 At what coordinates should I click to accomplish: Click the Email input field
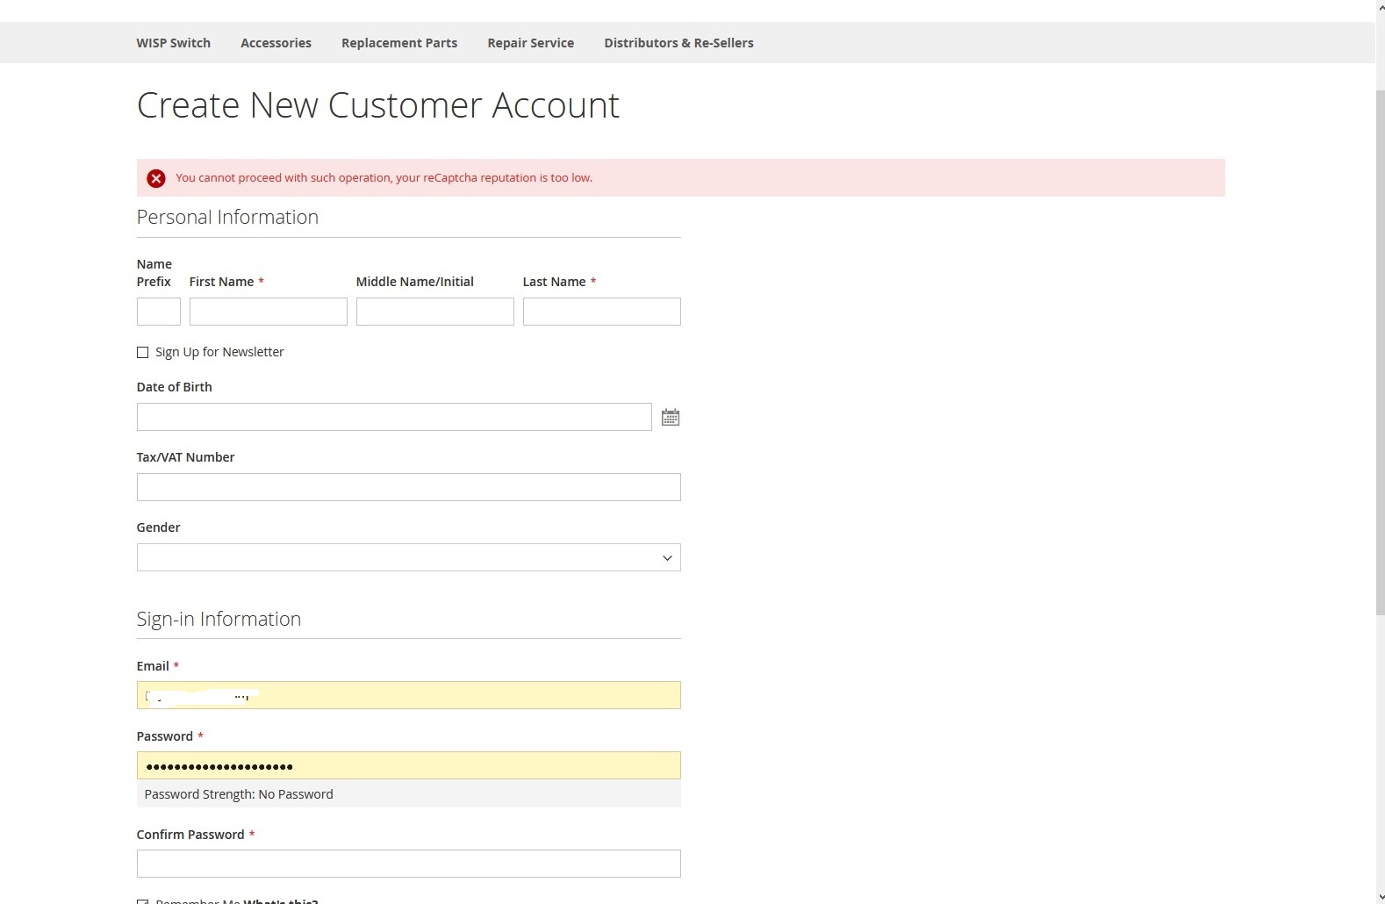point(408,695)
